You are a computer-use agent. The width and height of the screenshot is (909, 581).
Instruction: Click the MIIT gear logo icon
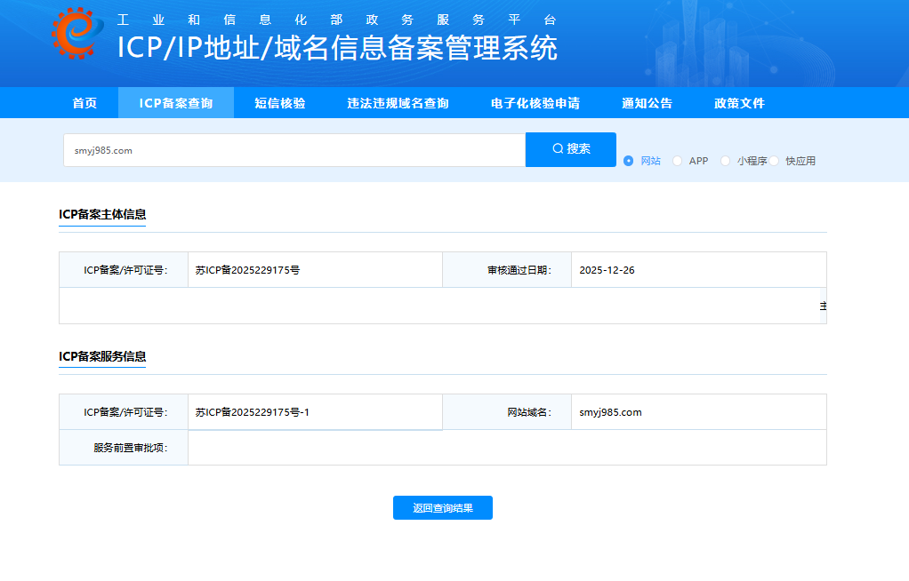click(x=77, y=33)
